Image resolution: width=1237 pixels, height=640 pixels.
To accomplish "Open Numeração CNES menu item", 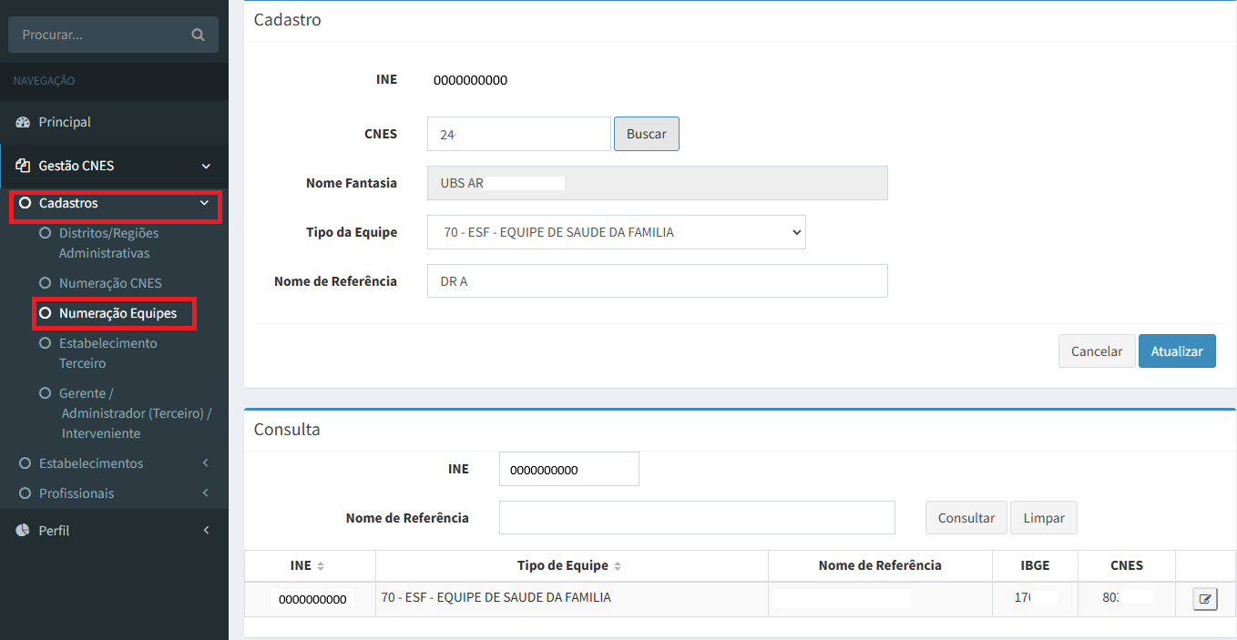I will click(x=110, y=283).
